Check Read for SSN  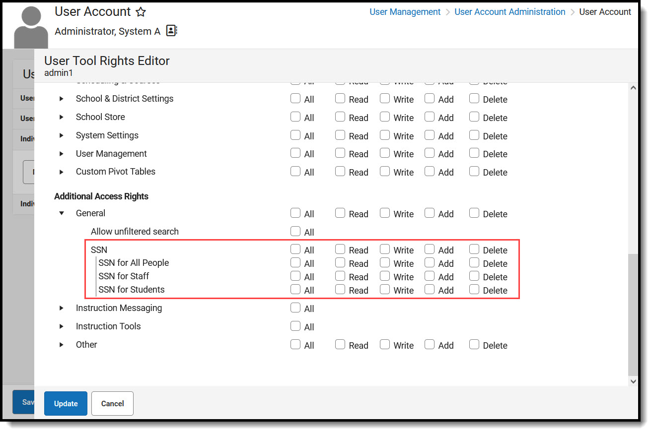(340, 249)
